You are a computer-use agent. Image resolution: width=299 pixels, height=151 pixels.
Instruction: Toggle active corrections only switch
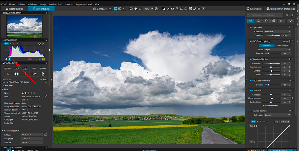point(292,15)
